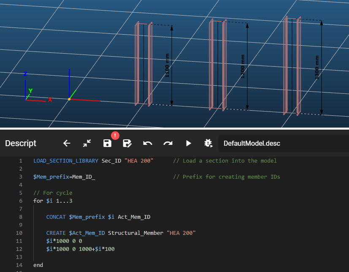Select the middle HEA 200 column member
Image resolution: width=349 pixels, height=272 pixels.
click(218, 65)
